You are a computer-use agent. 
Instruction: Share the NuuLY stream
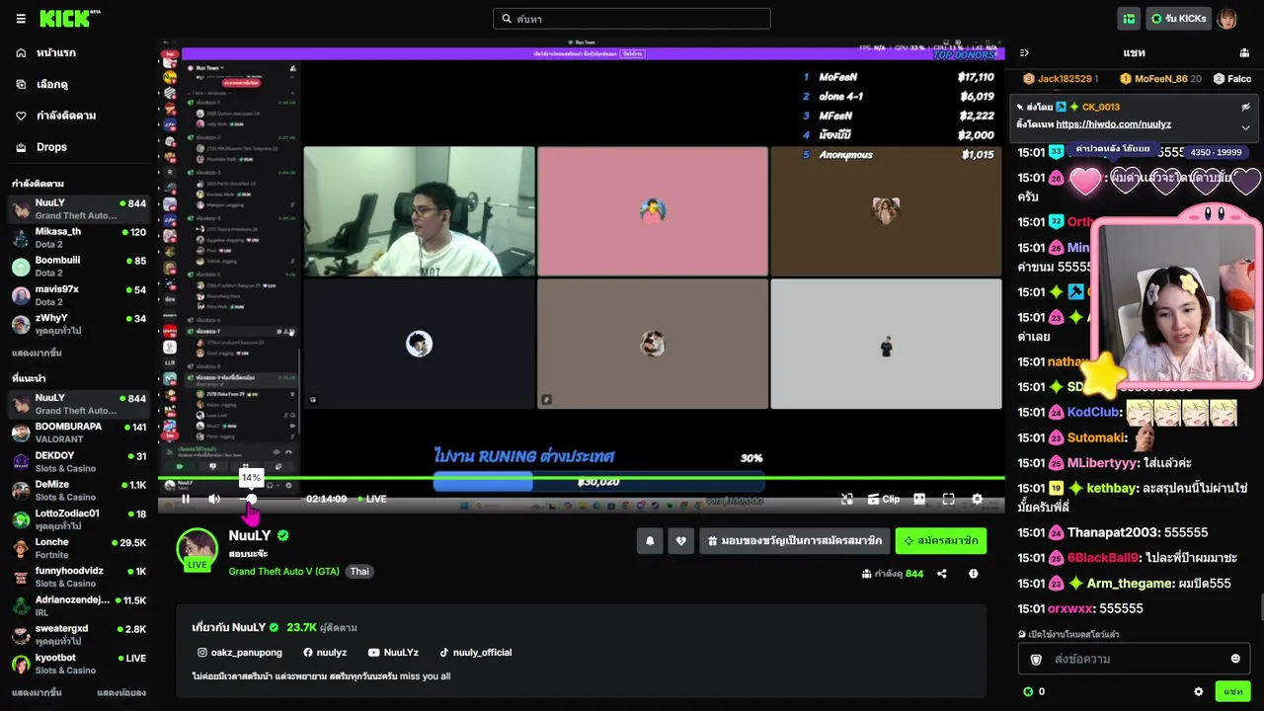pos(942,574)
